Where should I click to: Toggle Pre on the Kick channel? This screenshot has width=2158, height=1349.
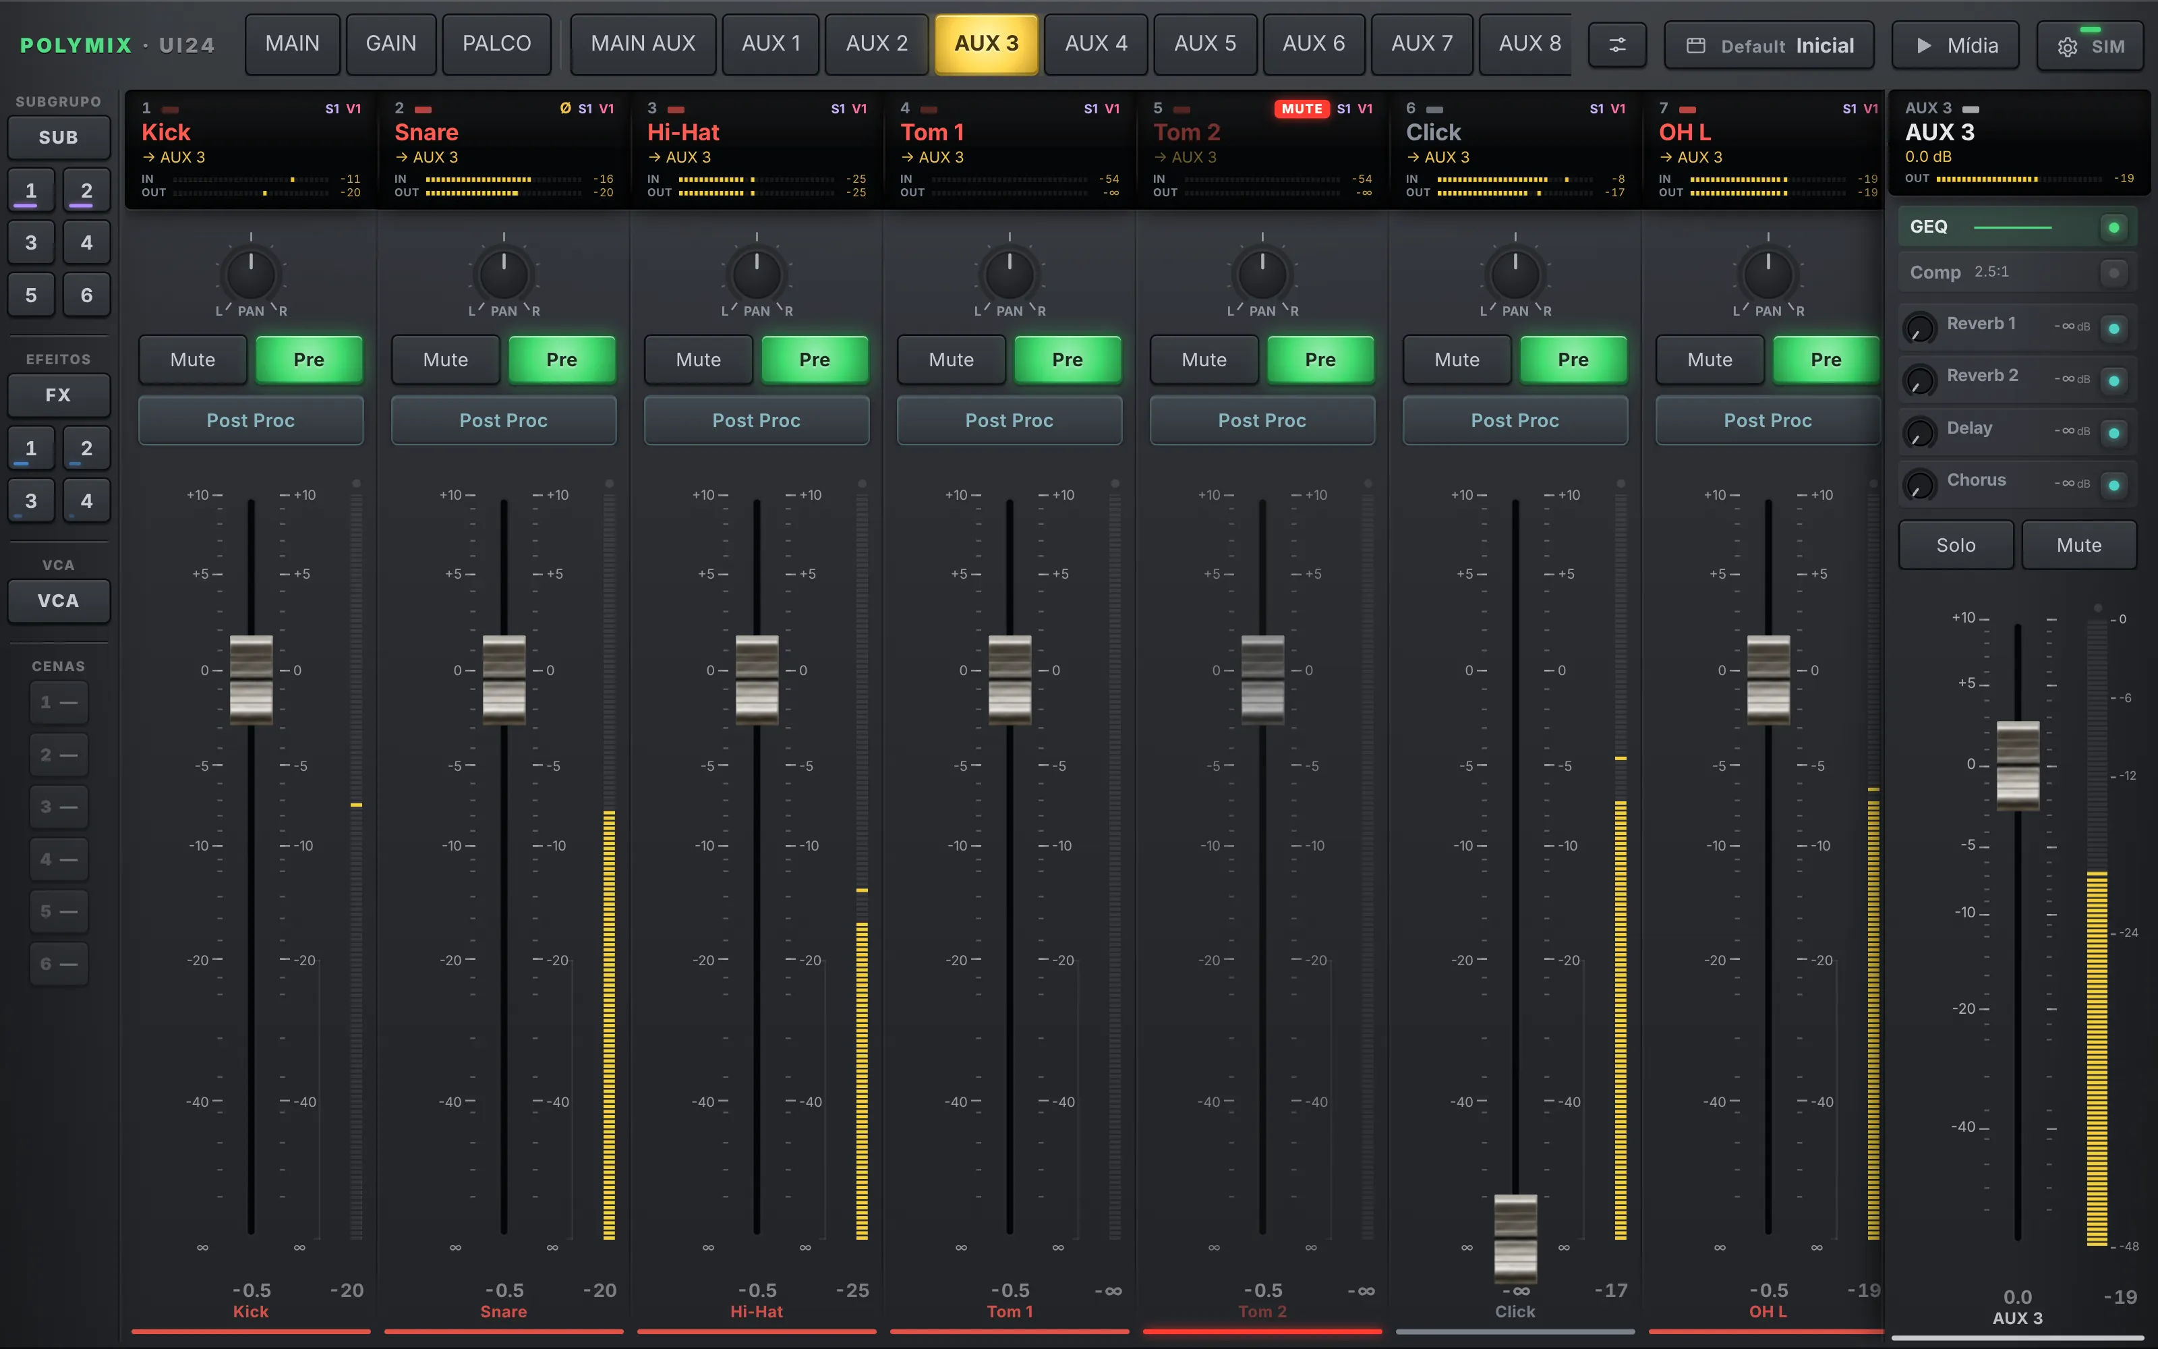(x=309, y=360)
